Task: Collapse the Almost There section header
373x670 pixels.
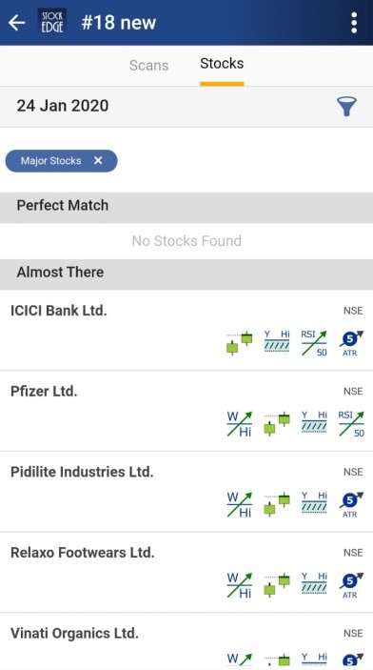Action: pyautogui.click(x=186, y=273)
